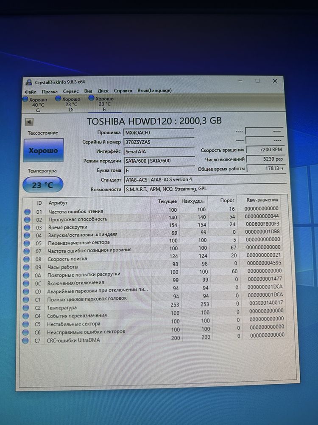Click the Стандарт field ATA8-ACS
This screenshot has height=425, width=318.
coord(205,179)
